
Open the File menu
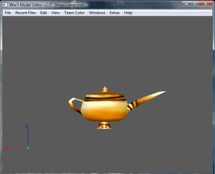coord(8,13)
